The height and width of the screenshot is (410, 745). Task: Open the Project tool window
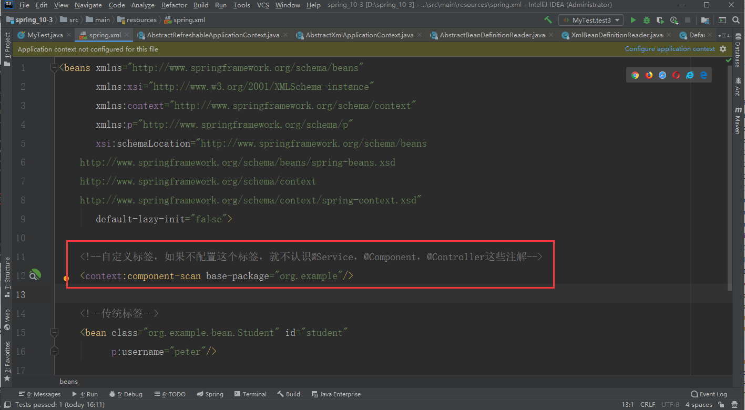click(x=7, y=50)
